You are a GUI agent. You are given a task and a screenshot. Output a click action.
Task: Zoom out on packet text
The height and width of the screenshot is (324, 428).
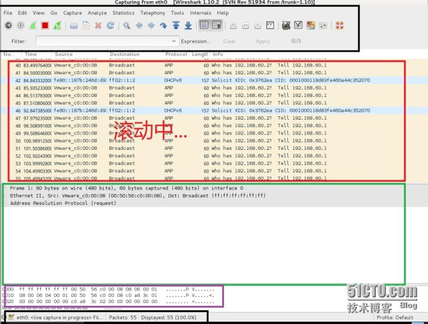pyautogui.click(x=246, y=25)
